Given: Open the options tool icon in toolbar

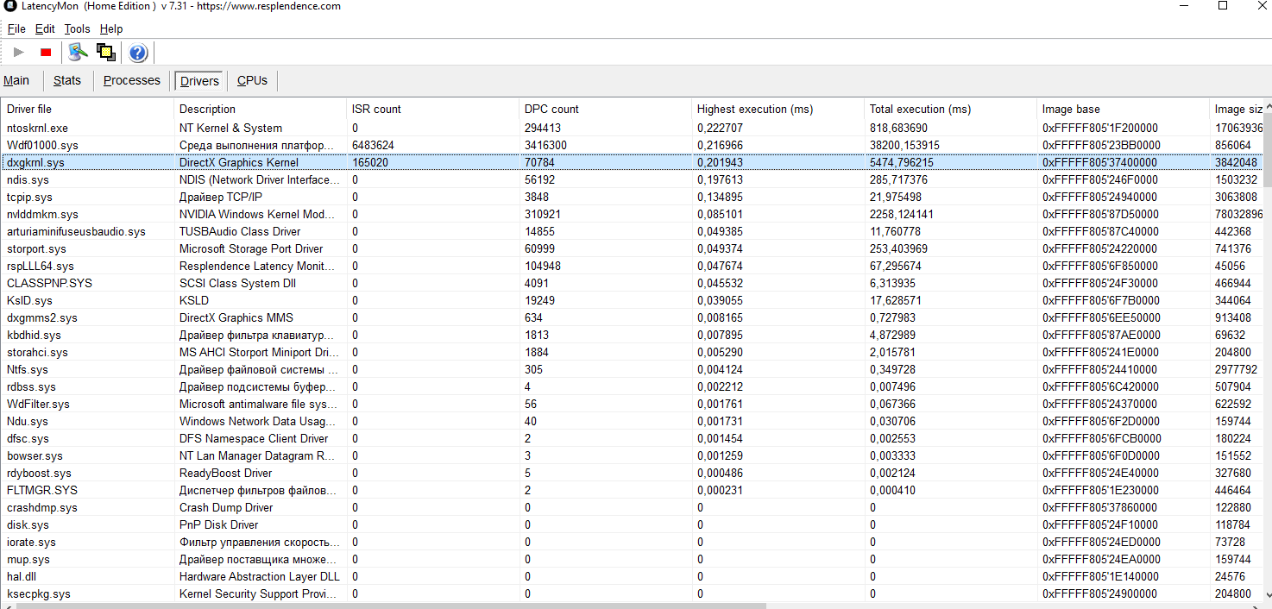Looking at the screenshot, I should point(79,53).
